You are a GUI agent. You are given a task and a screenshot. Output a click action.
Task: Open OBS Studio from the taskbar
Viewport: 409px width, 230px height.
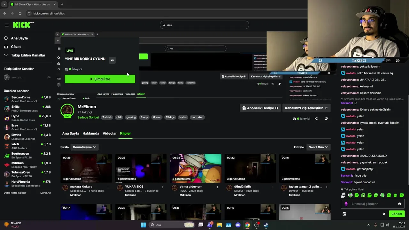[257, 225]
